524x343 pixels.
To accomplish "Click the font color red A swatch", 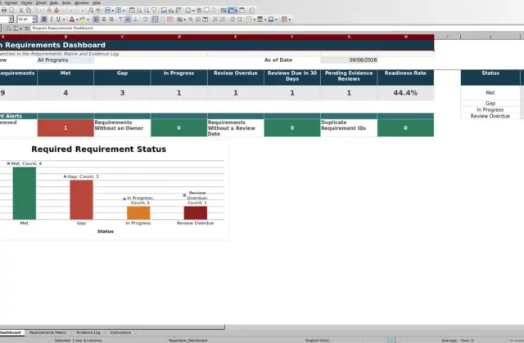I will pyautogui.click(x=71, y=20).
